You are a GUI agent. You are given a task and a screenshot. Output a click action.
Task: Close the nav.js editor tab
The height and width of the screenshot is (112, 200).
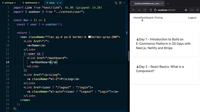coord(61,3)
